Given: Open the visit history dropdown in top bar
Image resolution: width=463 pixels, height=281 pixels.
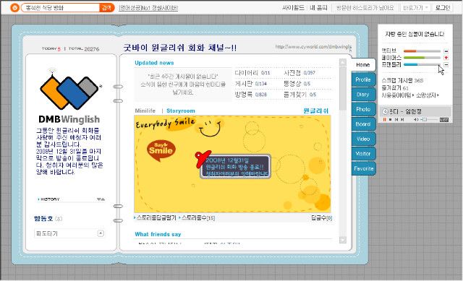Looking at the screenshot, I should click(365, 8).
